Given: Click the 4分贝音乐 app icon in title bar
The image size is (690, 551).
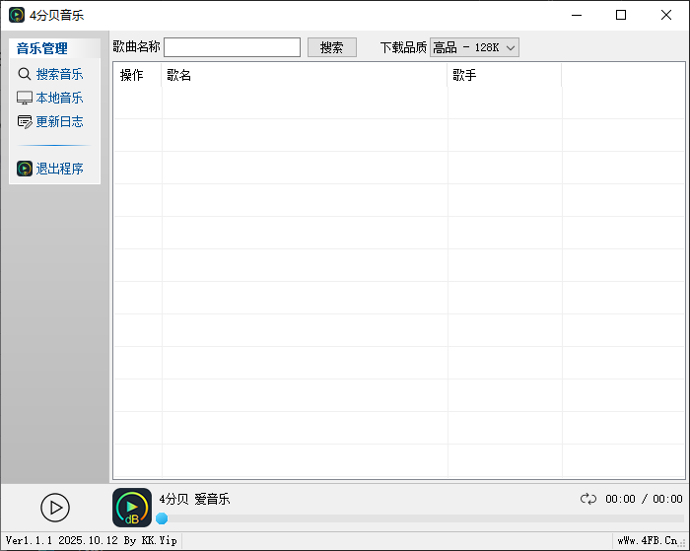Looking at the screenshot, I should tap(17, 15).
